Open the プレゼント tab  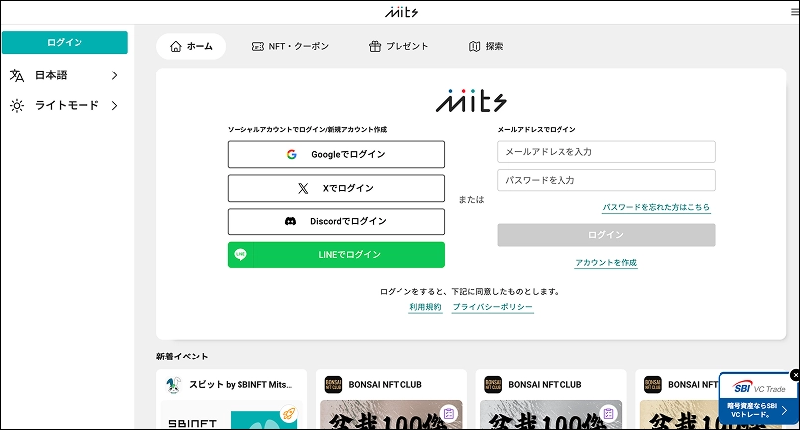[399, 46]
